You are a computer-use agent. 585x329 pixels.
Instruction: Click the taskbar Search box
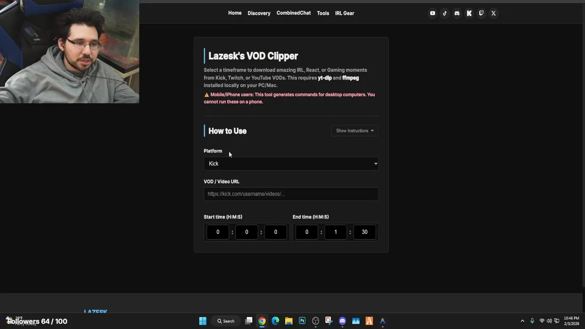point(226,321)
